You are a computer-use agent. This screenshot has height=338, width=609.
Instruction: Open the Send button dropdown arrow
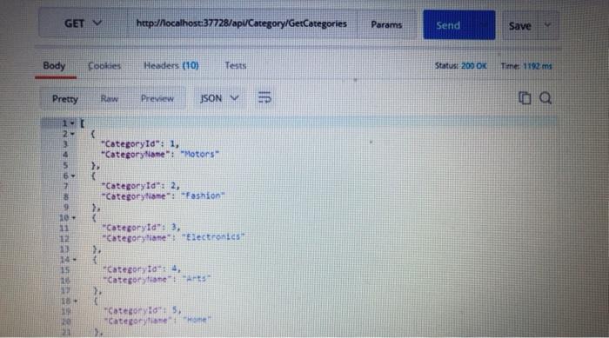(x=484, y=25)
